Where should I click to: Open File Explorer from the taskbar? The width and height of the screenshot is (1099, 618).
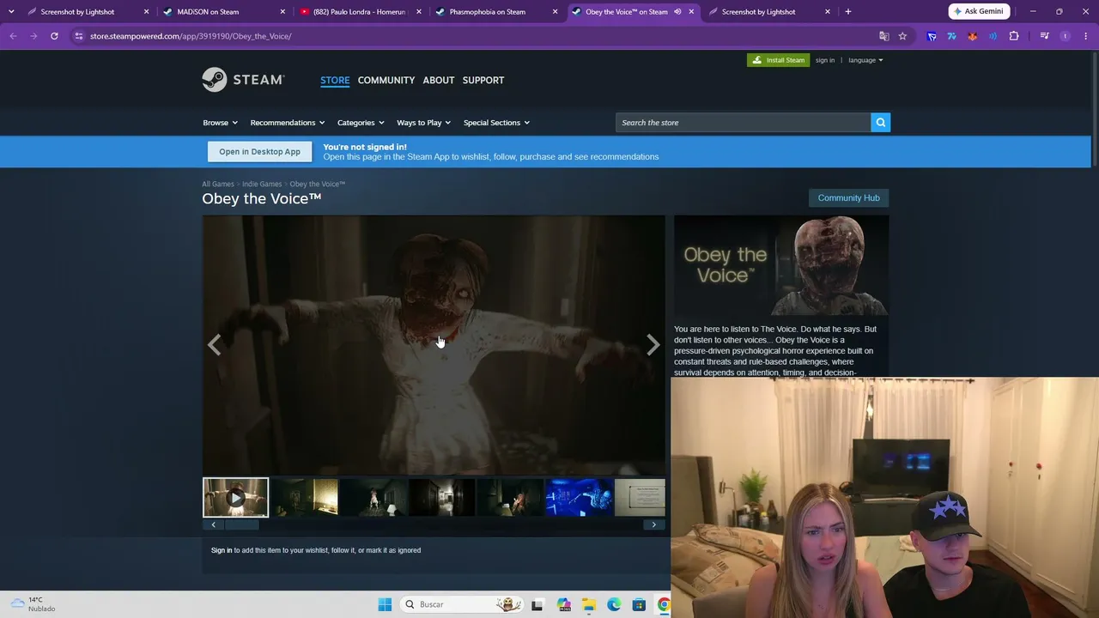tap(589, 604)
